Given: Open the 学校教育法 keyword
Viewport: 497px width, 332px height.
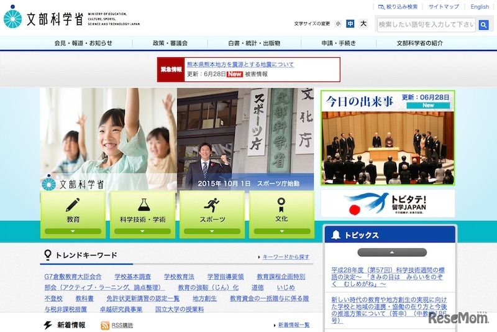Looking at the screenshot, I should (x=179, y=277).
